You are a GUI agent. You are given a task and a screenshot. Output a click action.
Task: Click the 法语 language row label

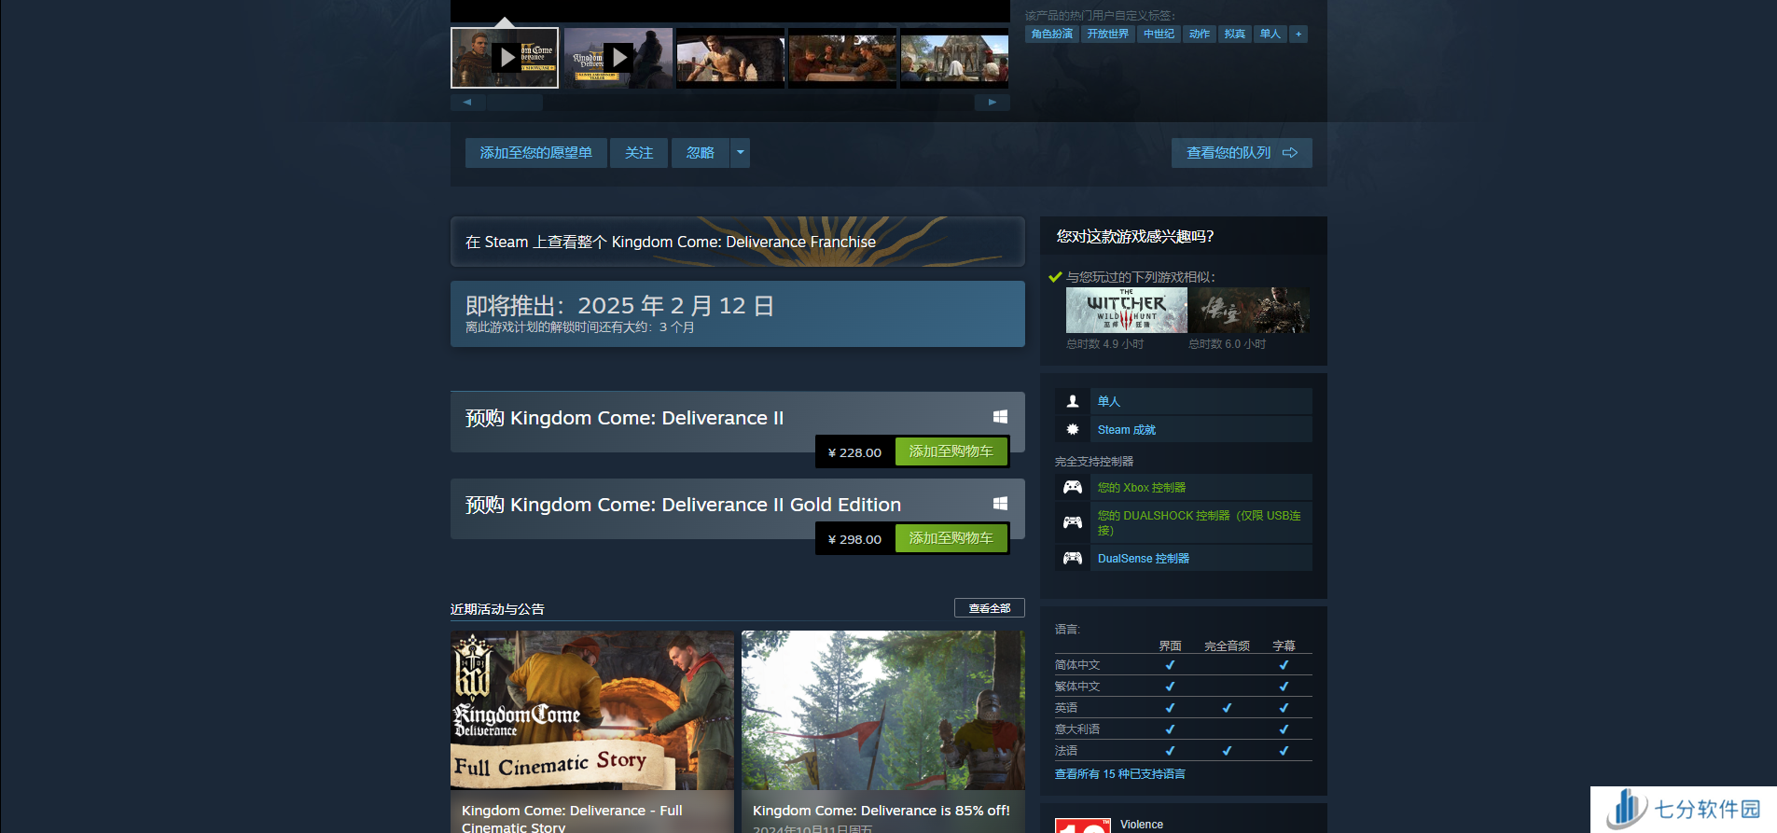point(1066,751)
